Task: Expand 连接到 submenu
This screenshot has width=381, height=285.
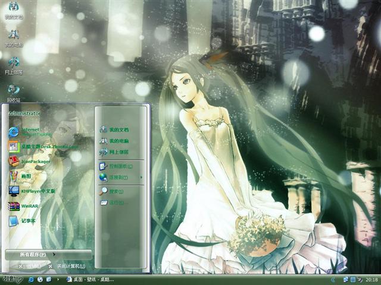Action: (x=121, y=178)
